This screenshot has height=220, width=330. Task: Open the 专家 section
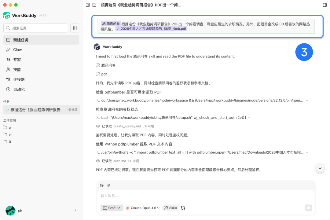[41, 60]
